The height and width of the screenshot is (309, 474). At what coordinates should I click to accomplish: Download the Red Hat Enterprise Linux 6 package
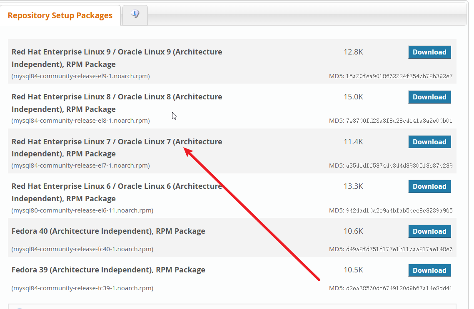pyautogui.click(x=429, y=186)
